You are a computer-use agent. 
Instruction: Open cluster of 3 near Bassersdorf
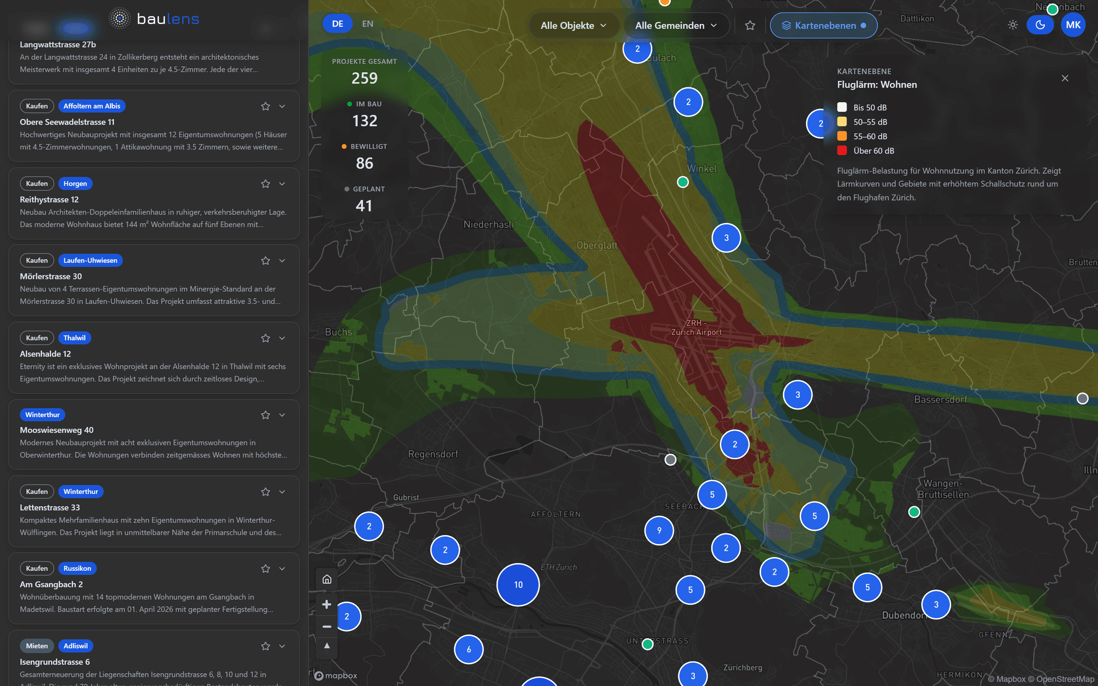[798, 395]
